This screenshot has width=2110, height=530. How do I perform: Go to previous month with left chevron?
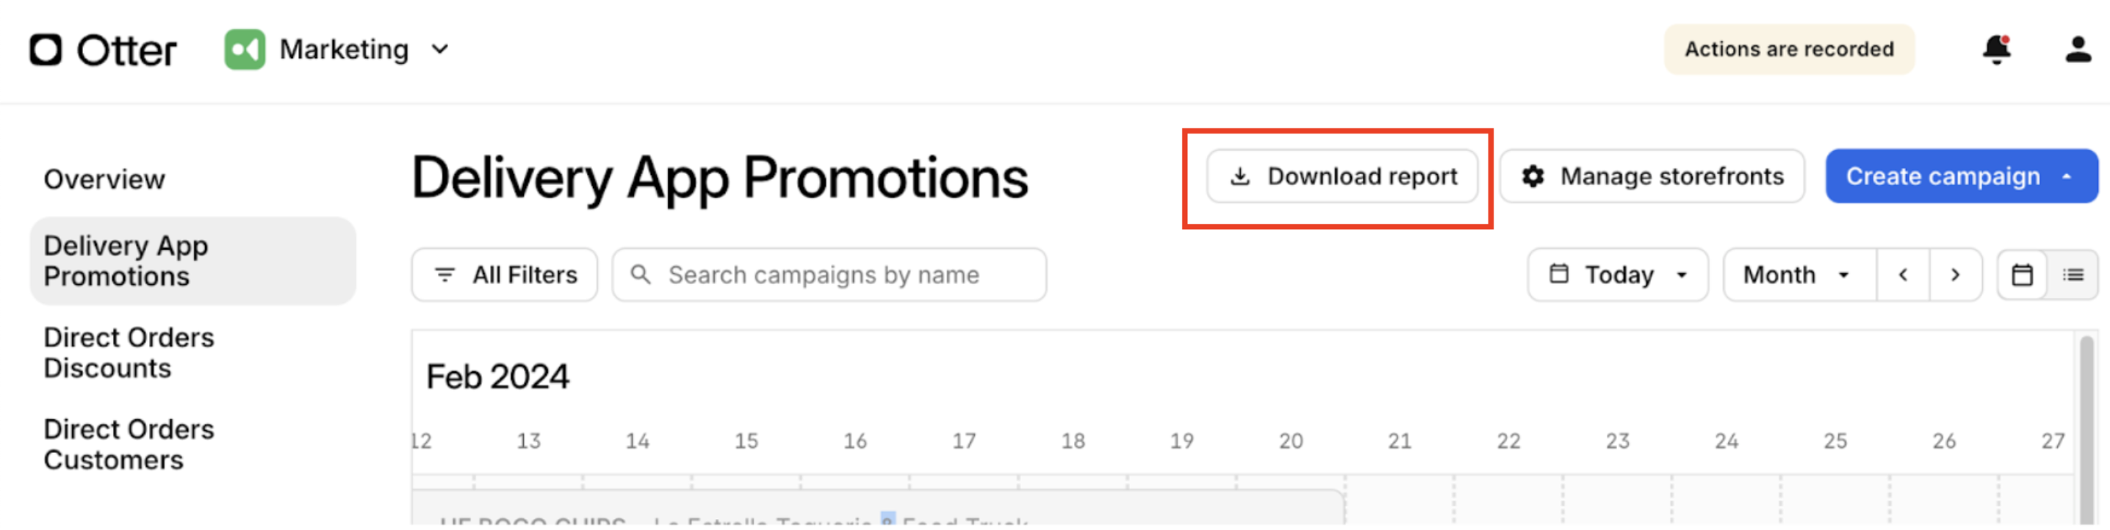1903,275
